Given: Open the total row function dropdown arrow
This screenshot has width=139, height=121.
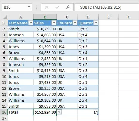Looking at the screenshot, I should (59, 112).
